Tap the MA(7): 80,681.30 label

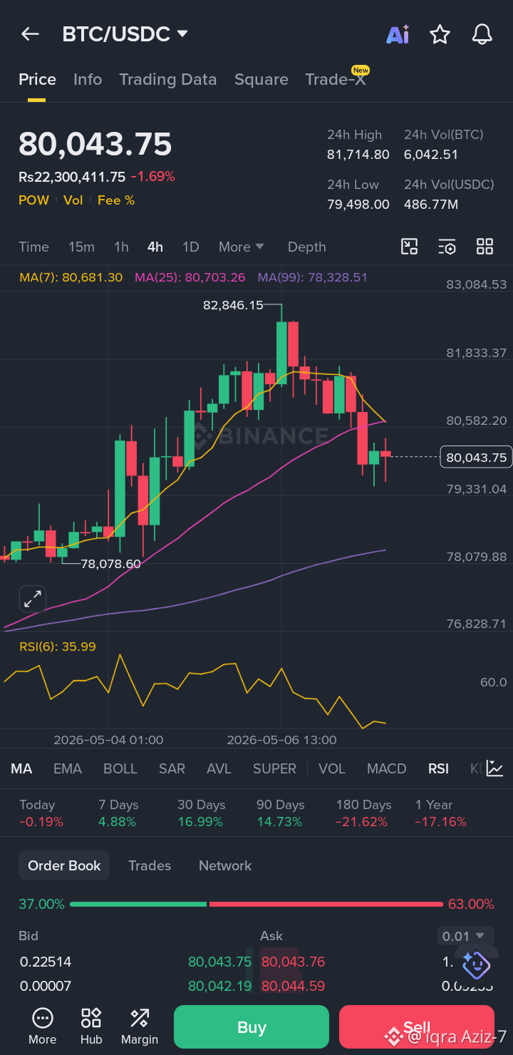[x=71, y=277]
